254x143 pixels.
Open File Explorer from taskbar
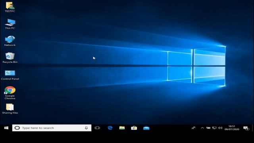(x=122, y=128)
